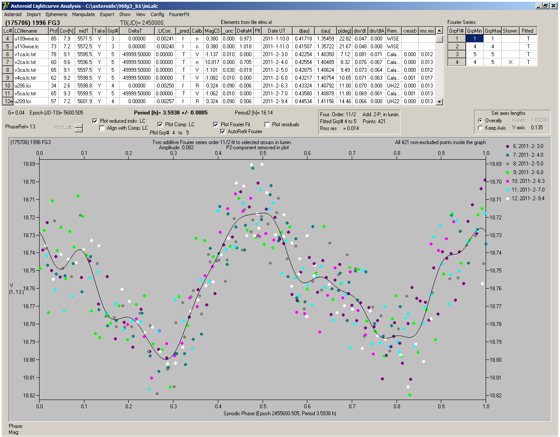Click filename u109wise.lc
560x437 pixels.
[x=27, y=39]
